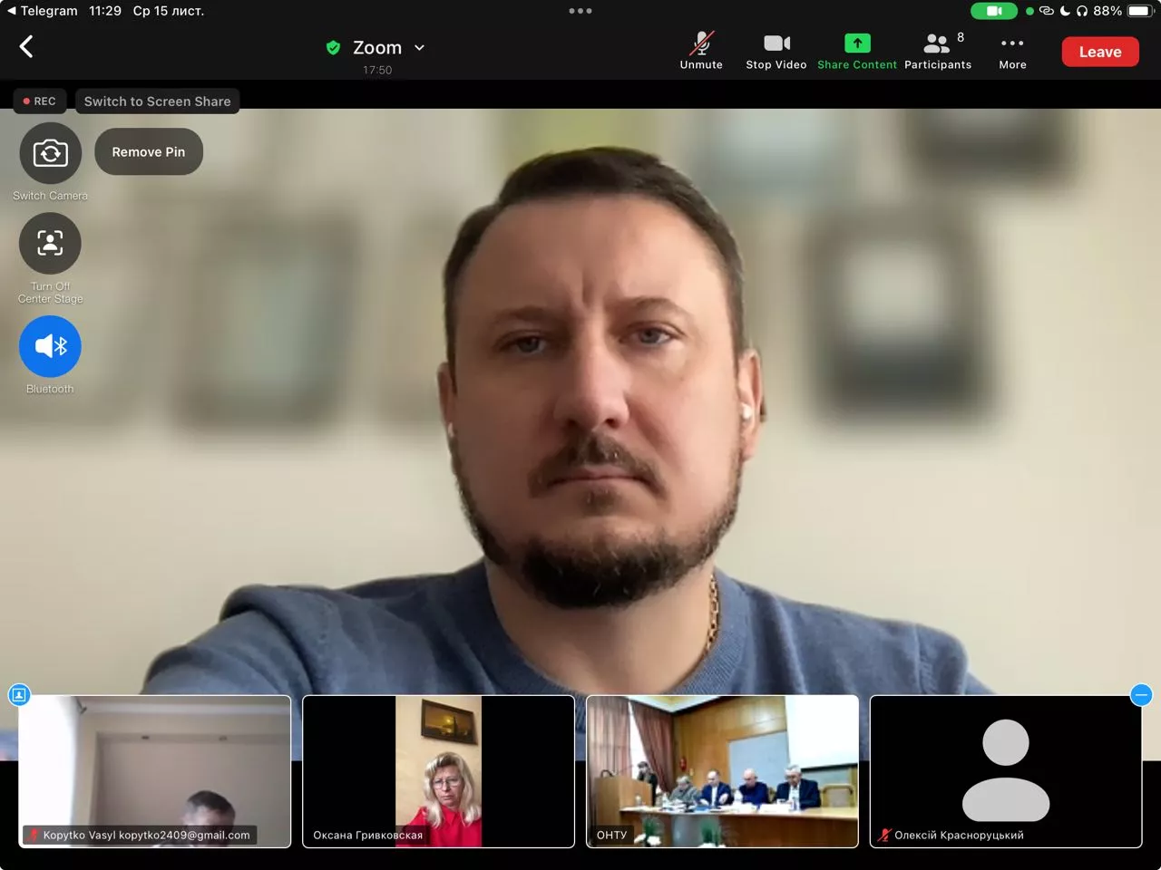The height and width of the screenshot is (870, 1161).
Task: Select Оксана Гривковская video thumbnail
Action: [x=438, y=770]
